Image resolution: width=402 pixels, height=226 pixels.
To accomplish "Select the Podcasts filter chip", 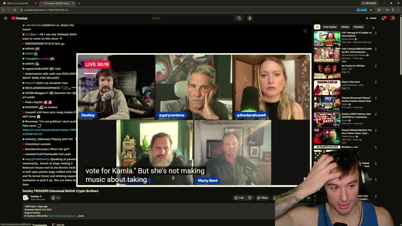I will pos(358,27).
